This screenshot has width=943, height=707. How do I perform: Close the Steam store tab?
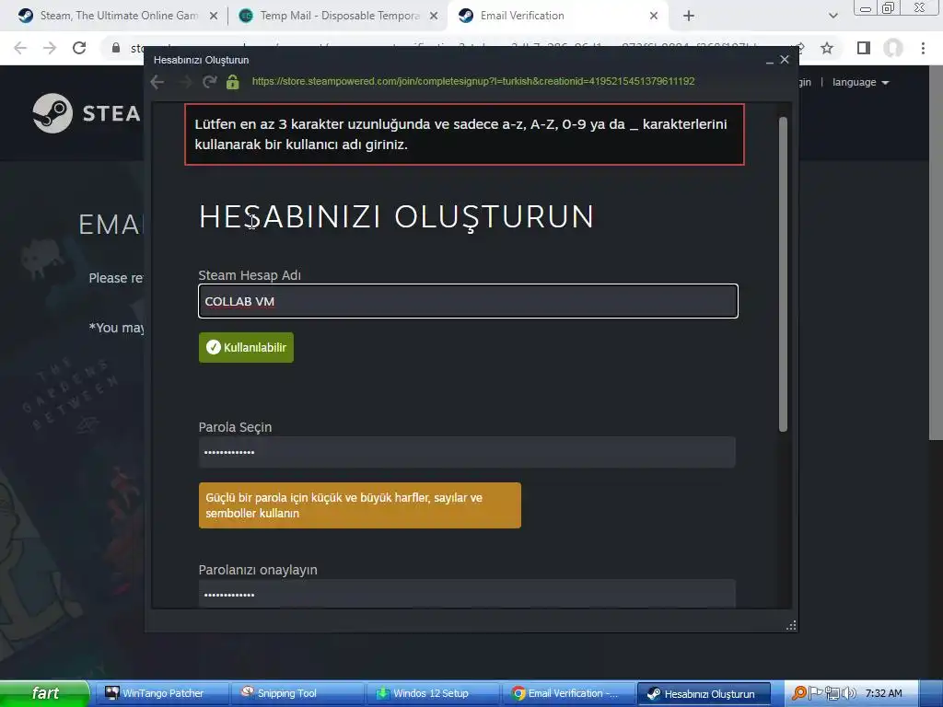214,17
